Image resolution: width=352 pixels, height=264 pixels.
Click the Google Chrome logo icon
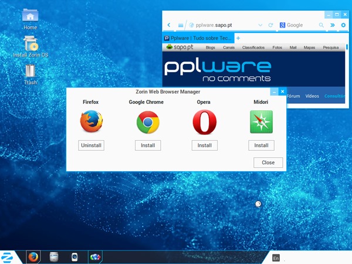coord(148,122)
